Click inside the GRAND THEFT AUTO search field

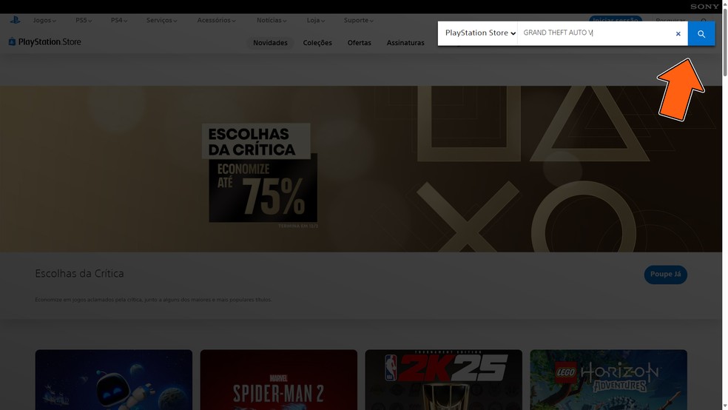(596, 33)
